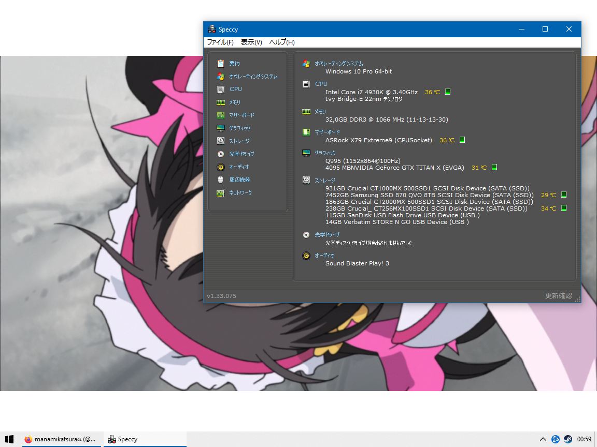Viewport: 597px width, 447px height.
Task: Open the Windows Start button
Action: [x=9, y=439]
